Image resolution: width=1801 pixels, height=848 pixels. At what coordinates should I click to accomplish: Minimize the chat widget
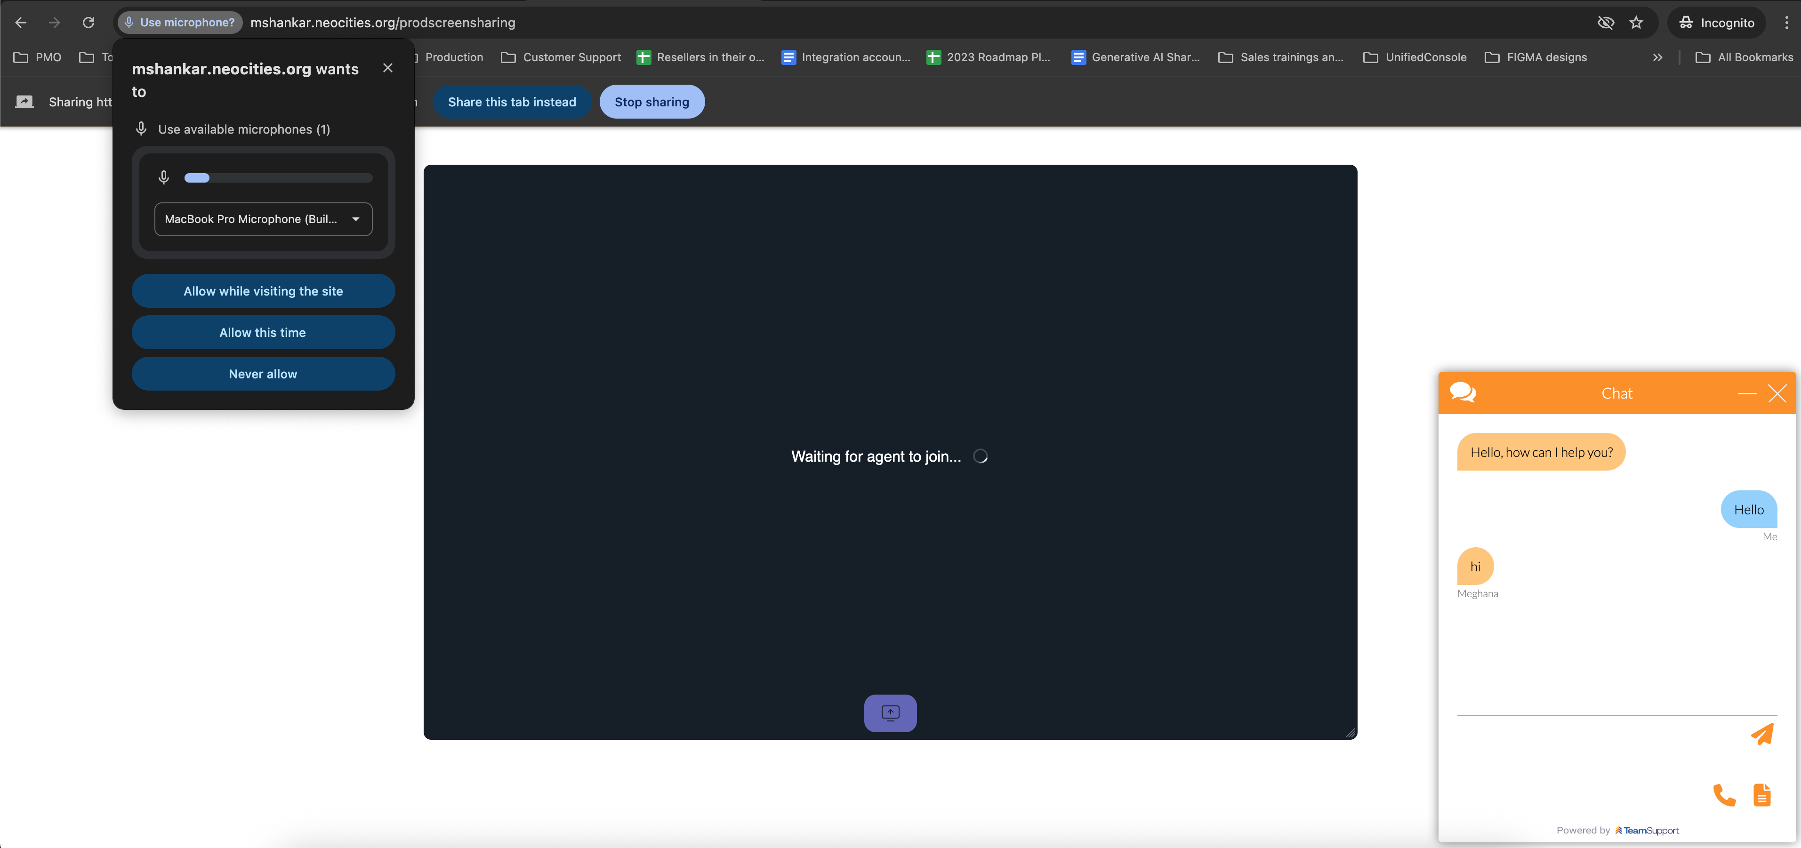(x=1746, y=393)
